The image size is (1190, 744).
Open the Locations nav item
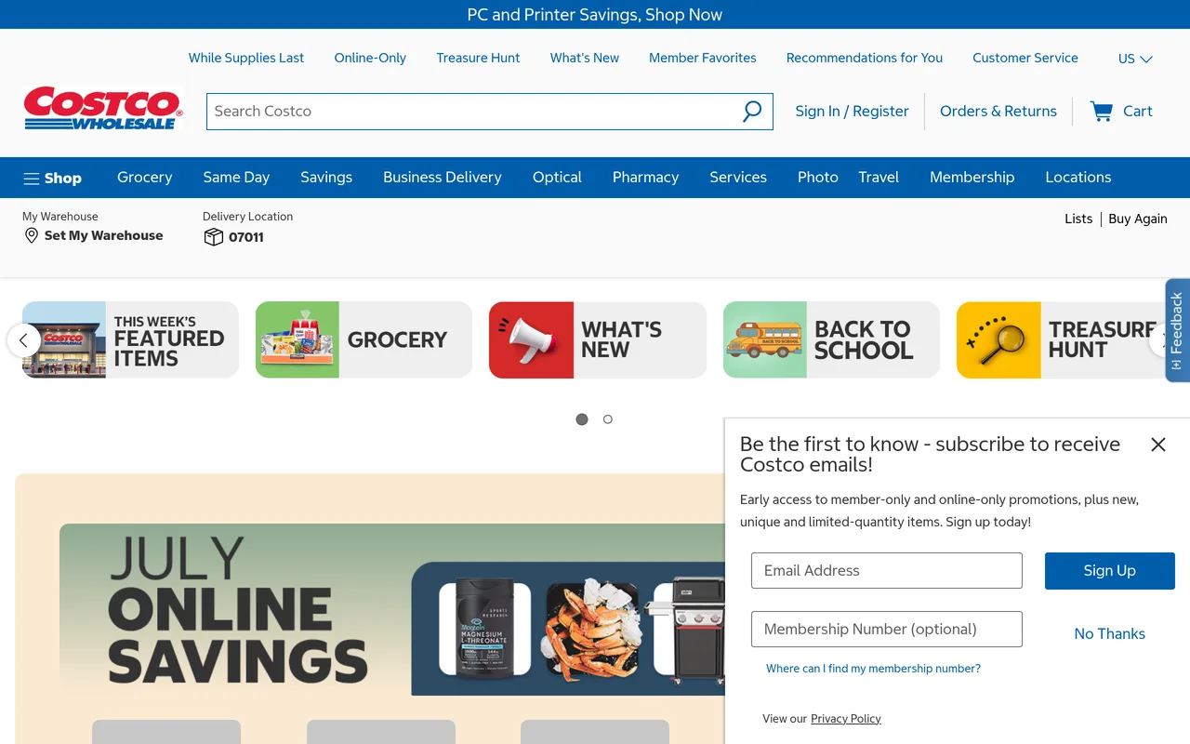(1078, 178)
